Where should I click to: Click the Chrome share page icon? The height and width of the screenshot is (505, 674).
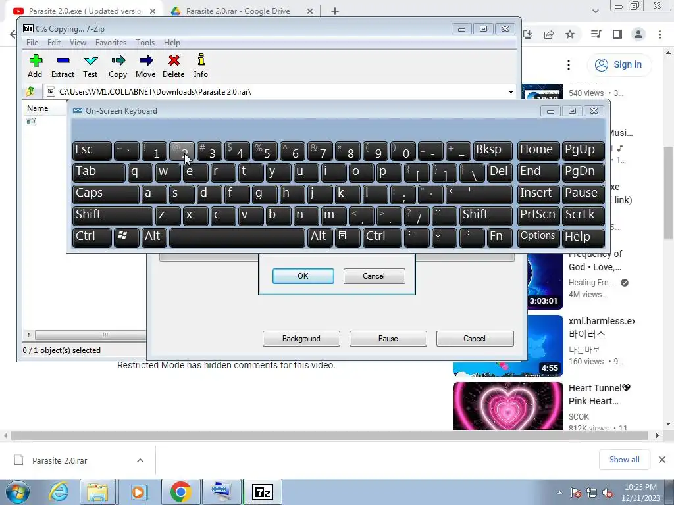coord(549,34)
